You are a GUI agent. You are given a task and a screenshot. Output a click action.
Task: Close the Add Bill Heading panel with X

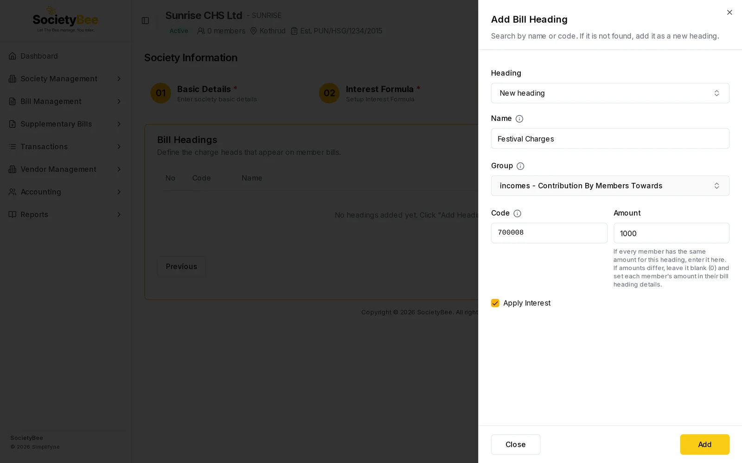pos(729,13)
